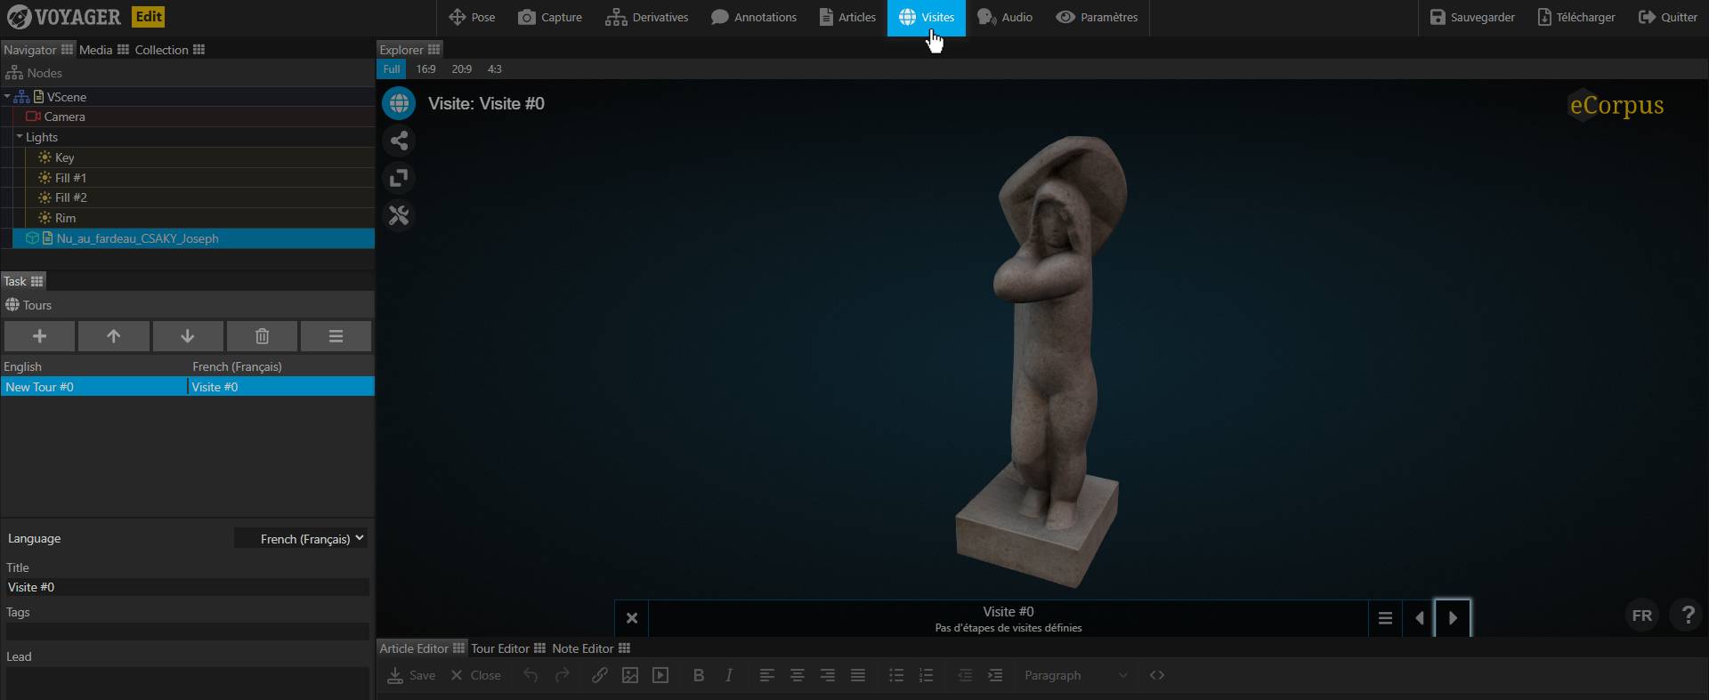Switch to the Collection tab
Screen dimensions: 1709x700
click(169, 50)
